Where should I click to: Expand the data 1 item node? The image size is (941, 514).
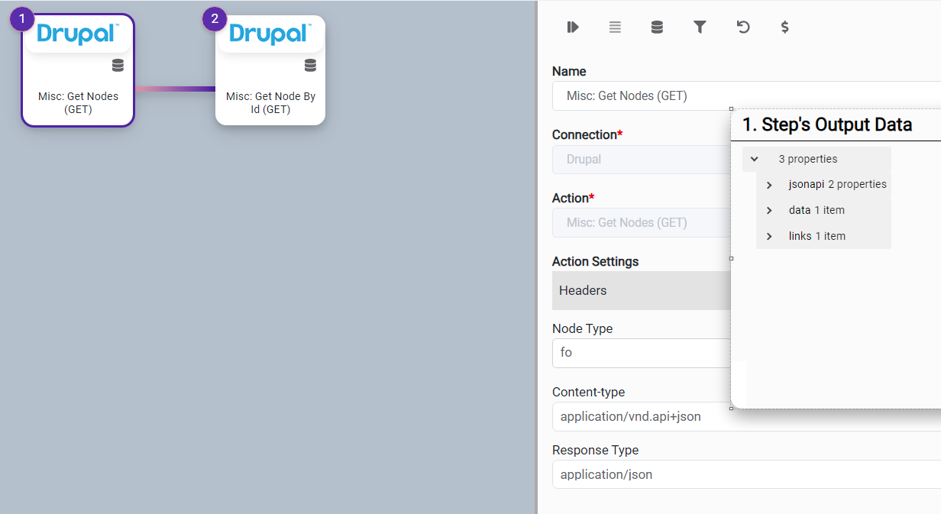coord(769,211)
